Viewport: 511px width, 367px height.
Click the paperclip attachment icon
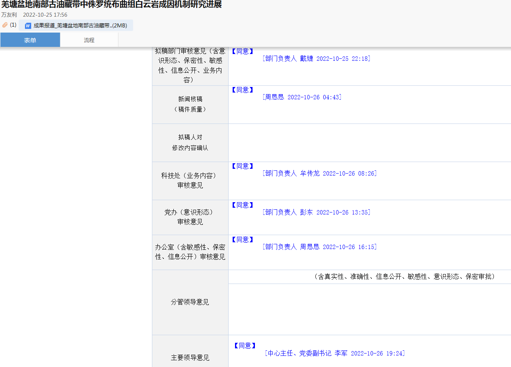pyautogui.click(x=5, y=25)
